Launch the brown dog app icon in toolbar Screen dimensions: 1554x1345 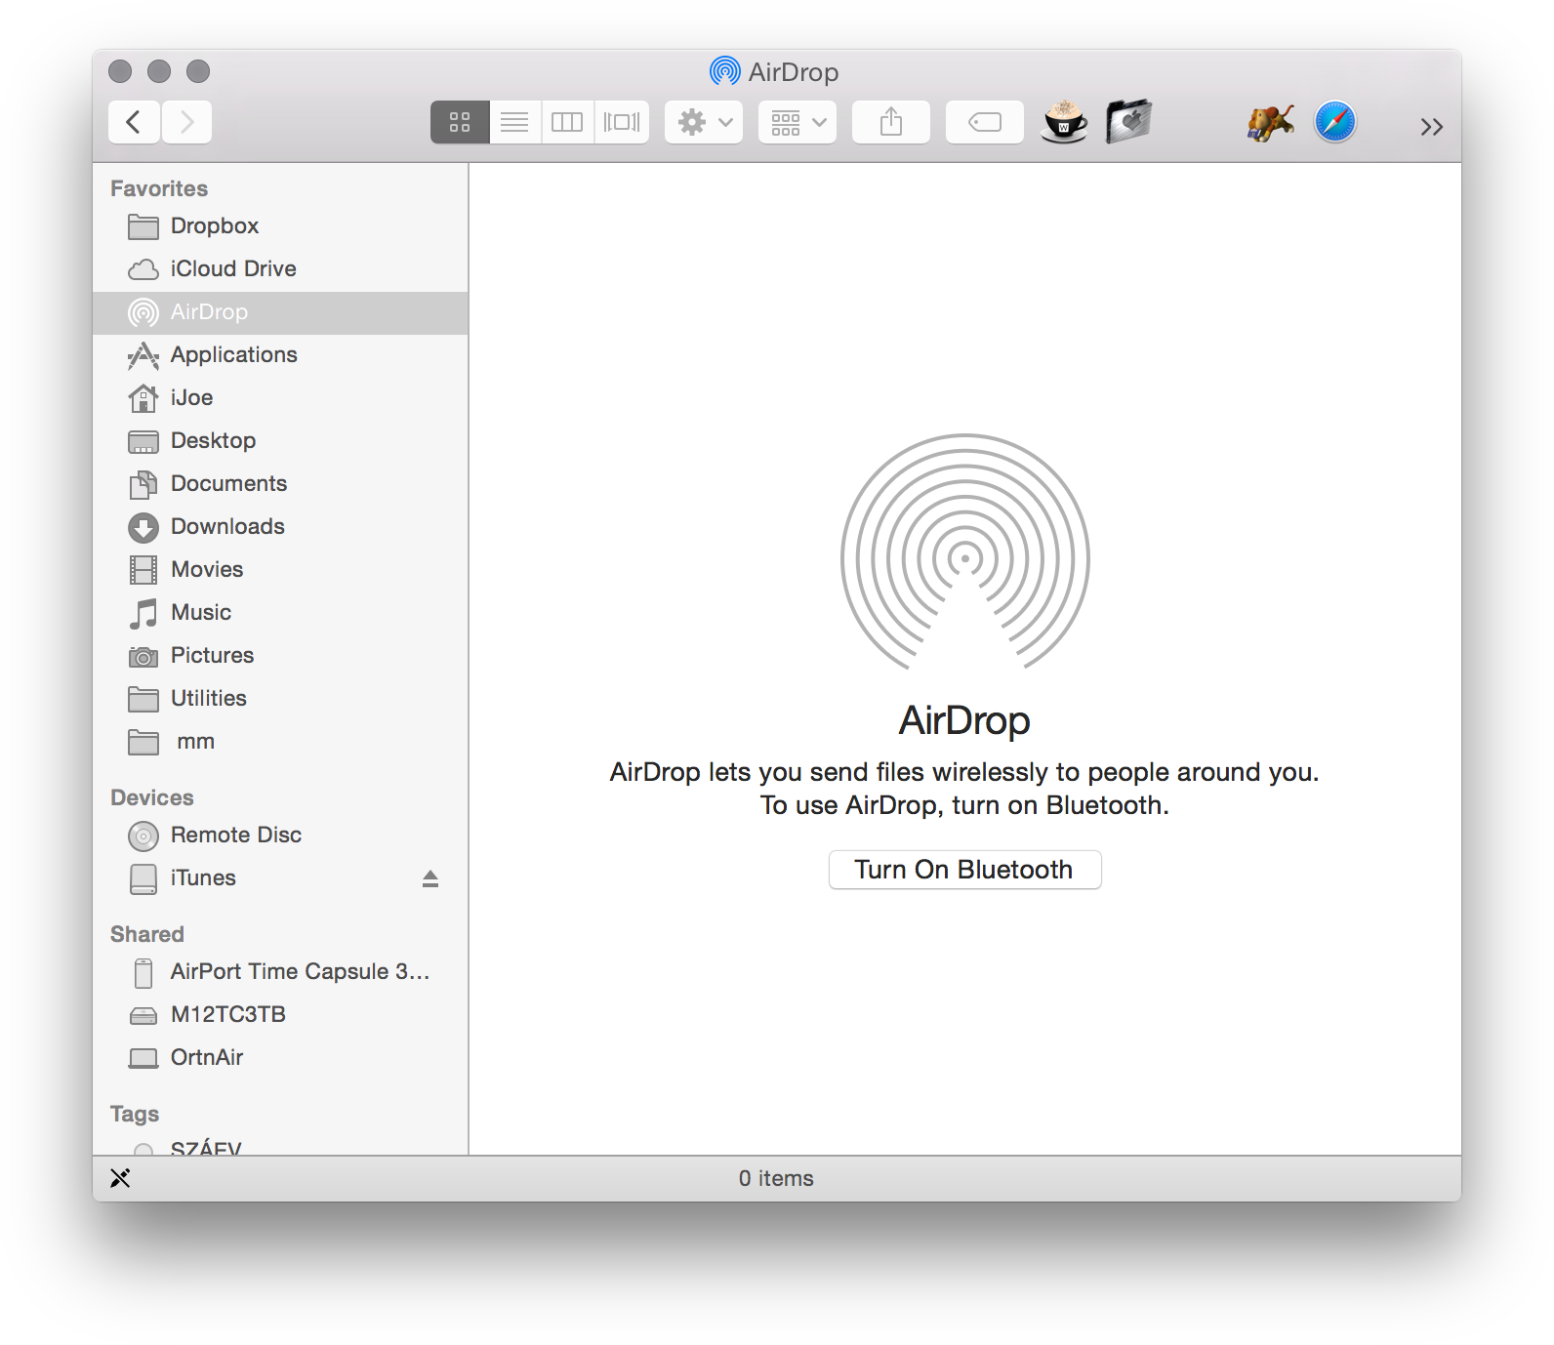[x=1271, y=122]
